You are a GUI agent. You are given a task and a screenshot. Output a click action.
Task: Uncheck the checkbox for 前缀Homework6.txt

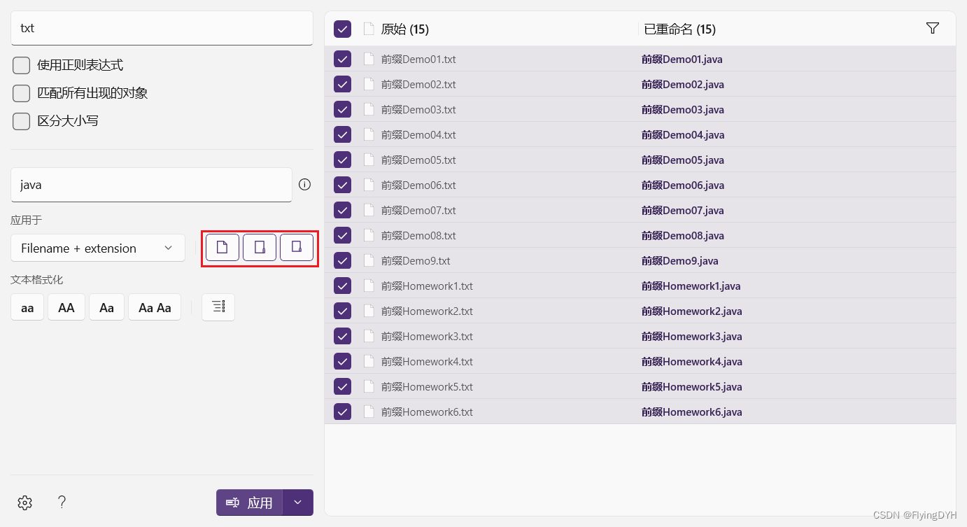coord(342,412)
